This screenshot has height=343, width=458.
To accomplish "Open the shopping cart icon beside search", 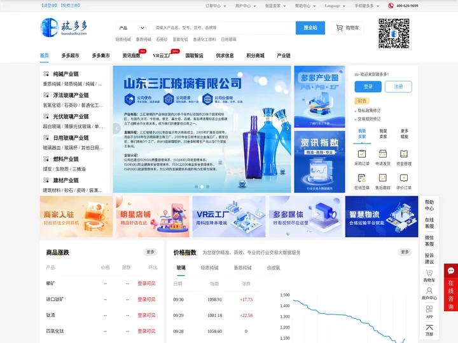I will click(x=339, y=28).
